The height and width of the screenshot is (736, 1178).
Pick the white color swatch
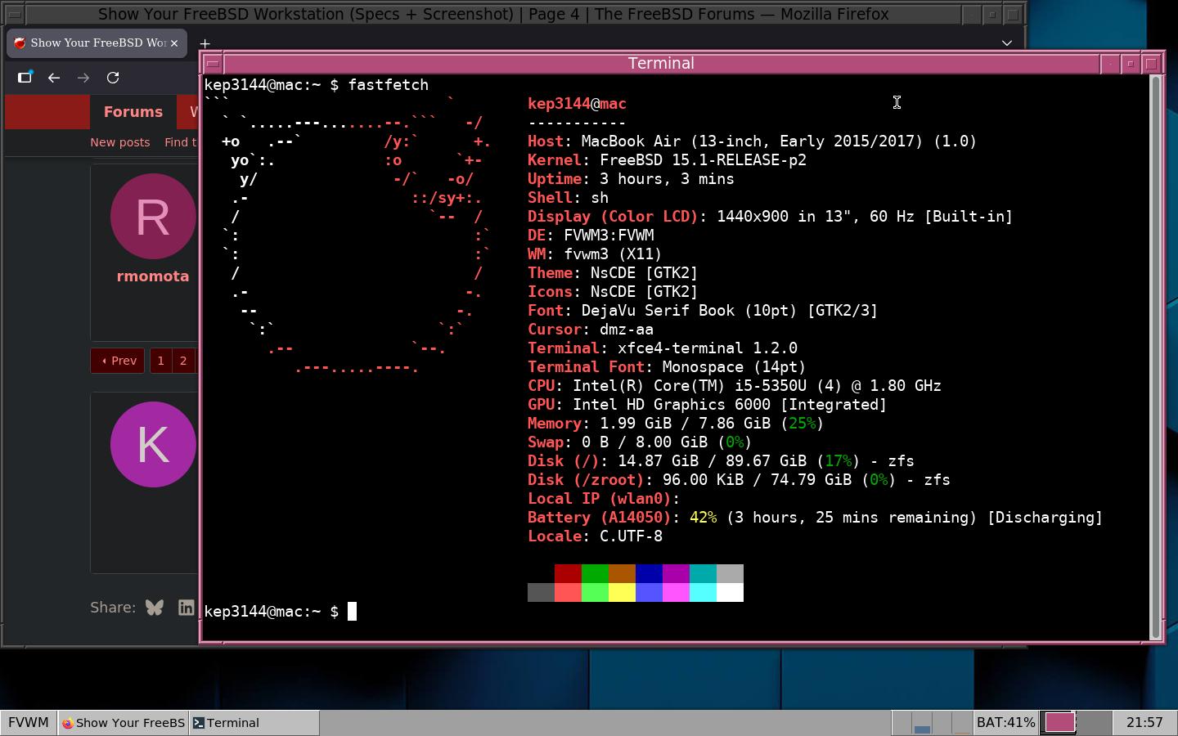[730, 592]
